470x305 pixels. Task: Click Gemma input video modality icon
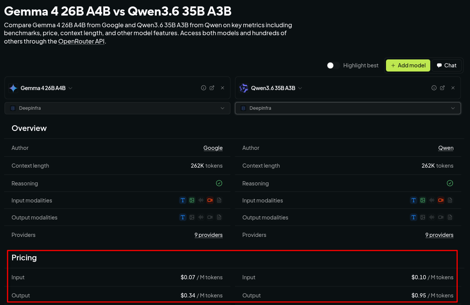tap(210, 200)
